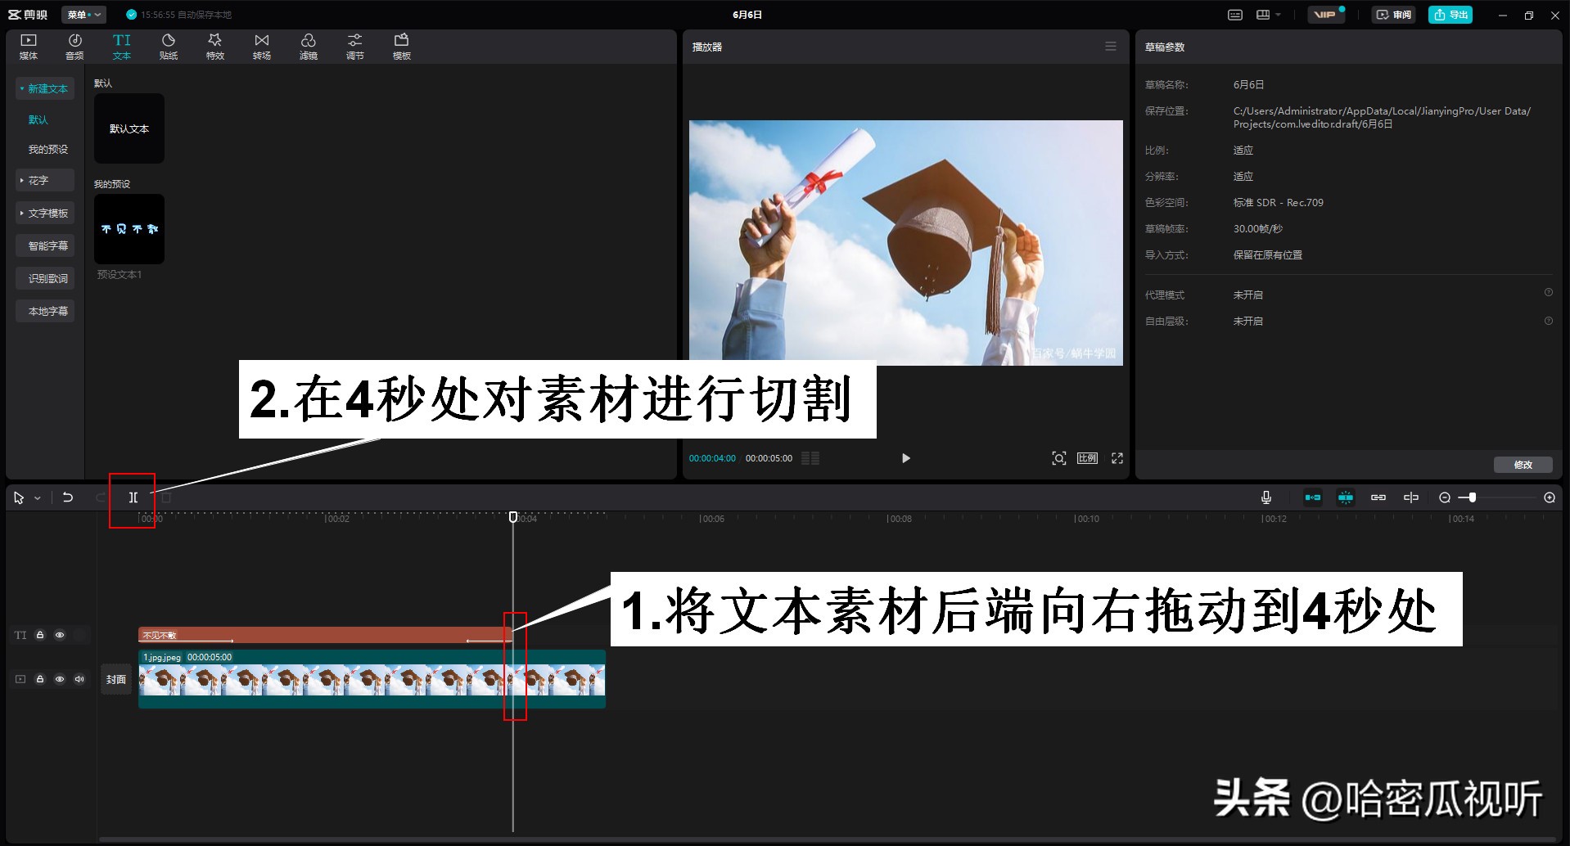Lock the 1.jpg.jpeg video track
Viewport: 1570px width, 846px height.
tap(40, 678)
